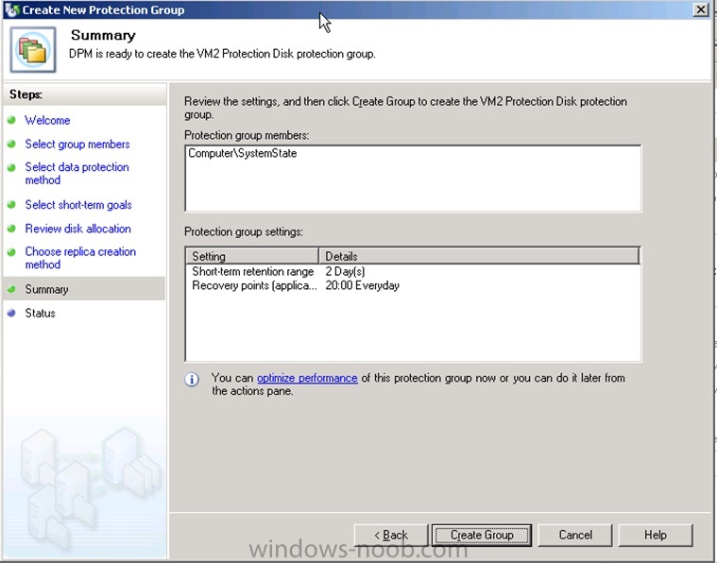Cancel the protection group wizard

574,535
